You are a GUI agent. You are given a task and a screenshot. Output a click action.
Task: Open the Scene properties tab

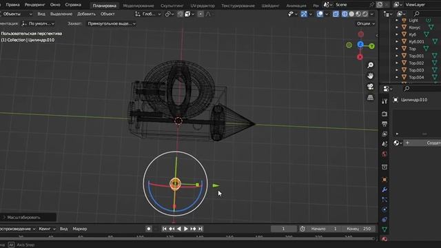click(384, 144)
